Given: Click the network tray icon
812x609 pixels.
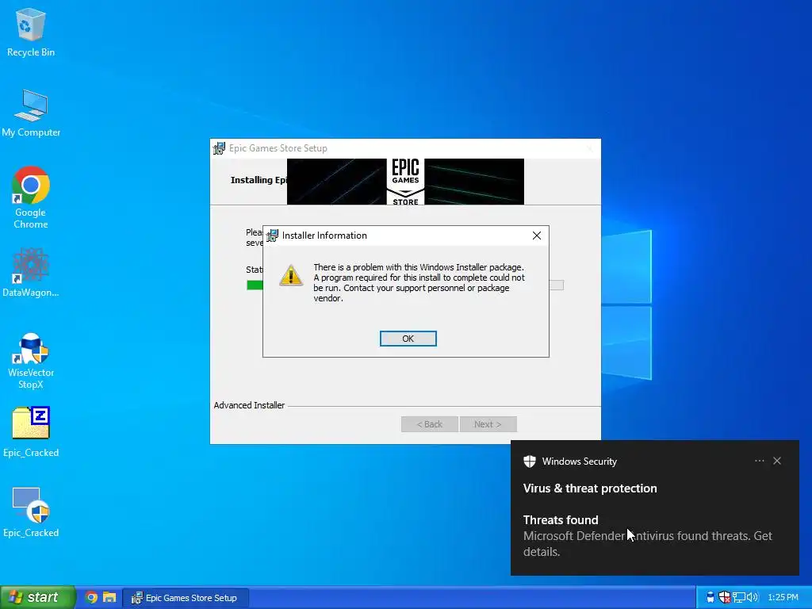Looking at the screenshot, I should [738, 598].
